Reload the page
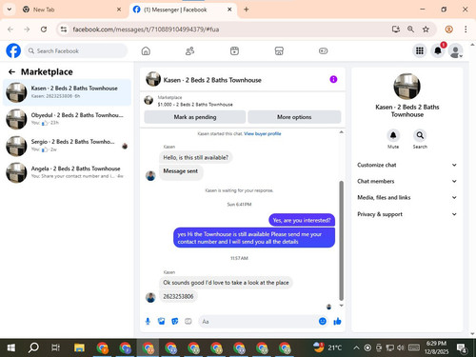The image size is (476, 357). [x=44, y=30]
